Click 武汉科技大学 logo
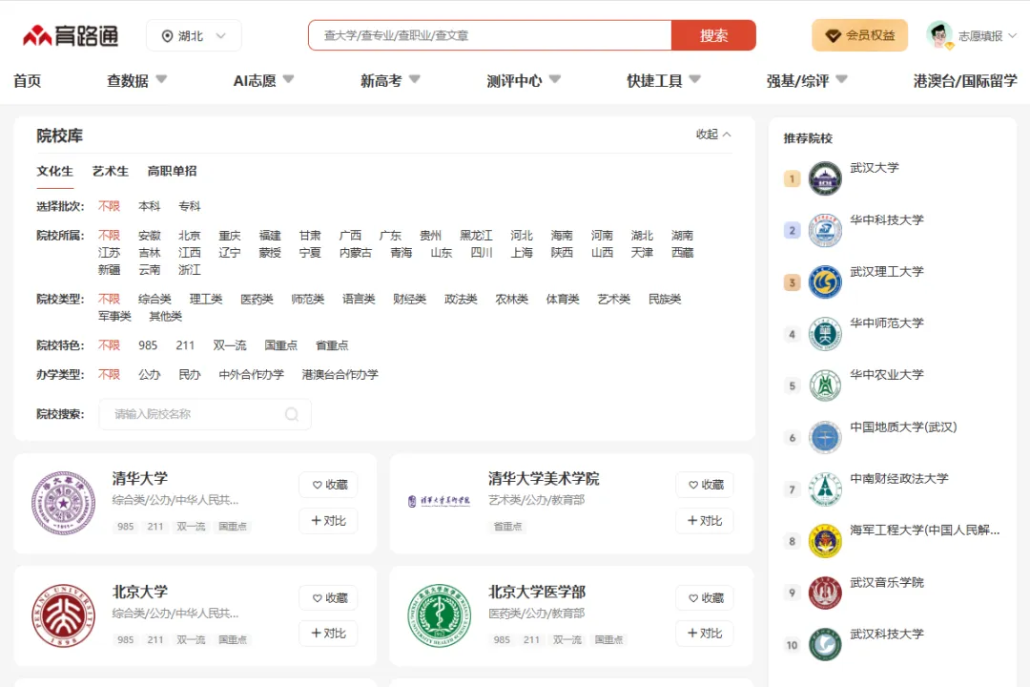Screen dimensions: 1030x687 point(825,645)
